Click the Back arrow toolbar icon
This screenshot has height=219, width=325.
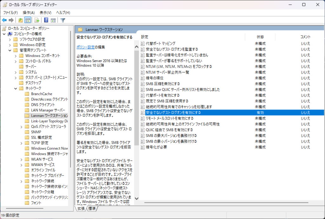click(4, 20)
